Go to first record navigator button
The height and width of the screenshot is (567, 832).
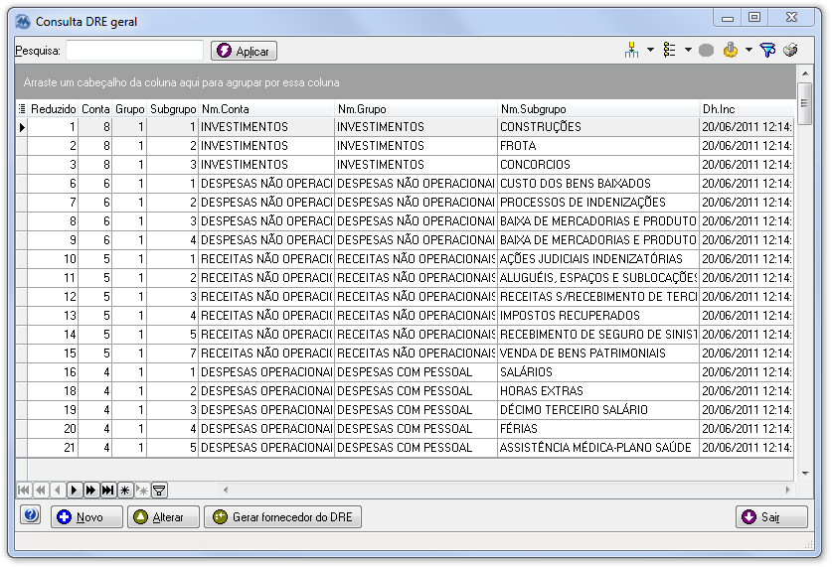[23, 491]
